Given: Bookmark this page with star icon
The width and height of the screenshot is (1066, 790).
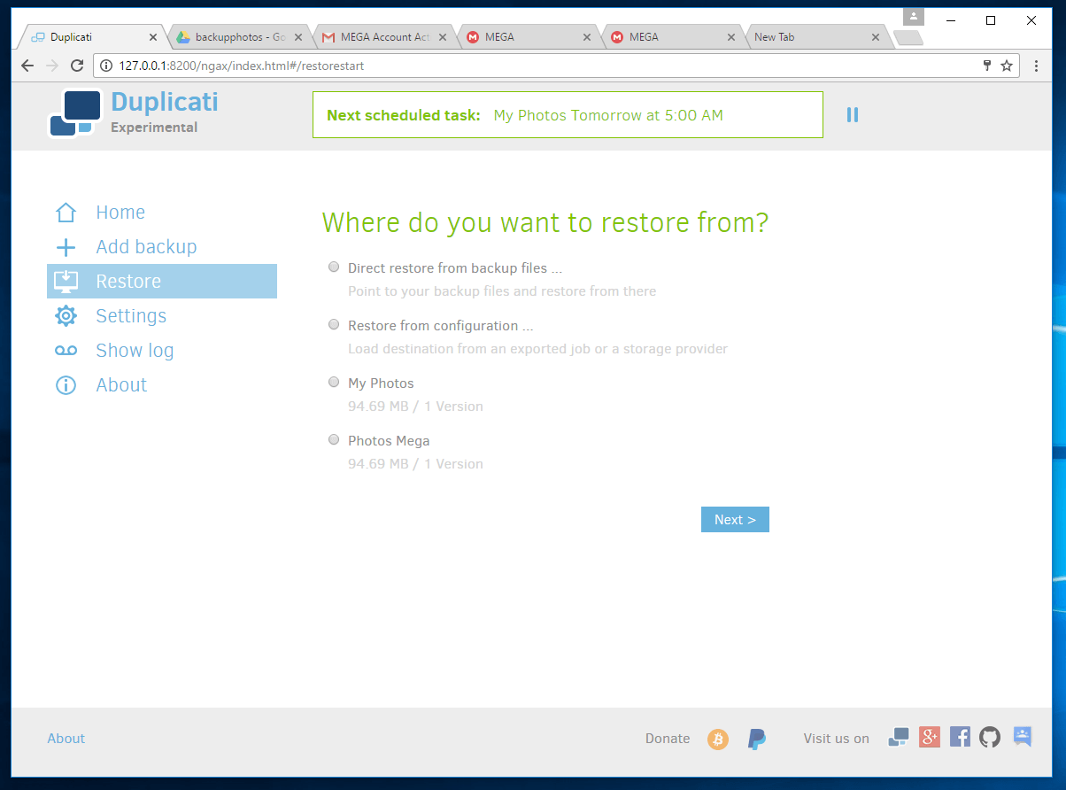Looking at the screenshot, I should pos(1007,66).
